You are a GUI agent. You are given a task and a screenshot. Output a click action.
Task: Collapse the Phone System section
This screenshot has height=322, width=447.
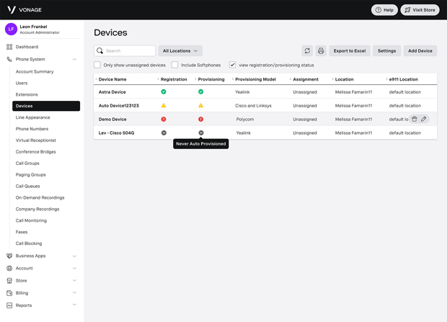point(74,59)
